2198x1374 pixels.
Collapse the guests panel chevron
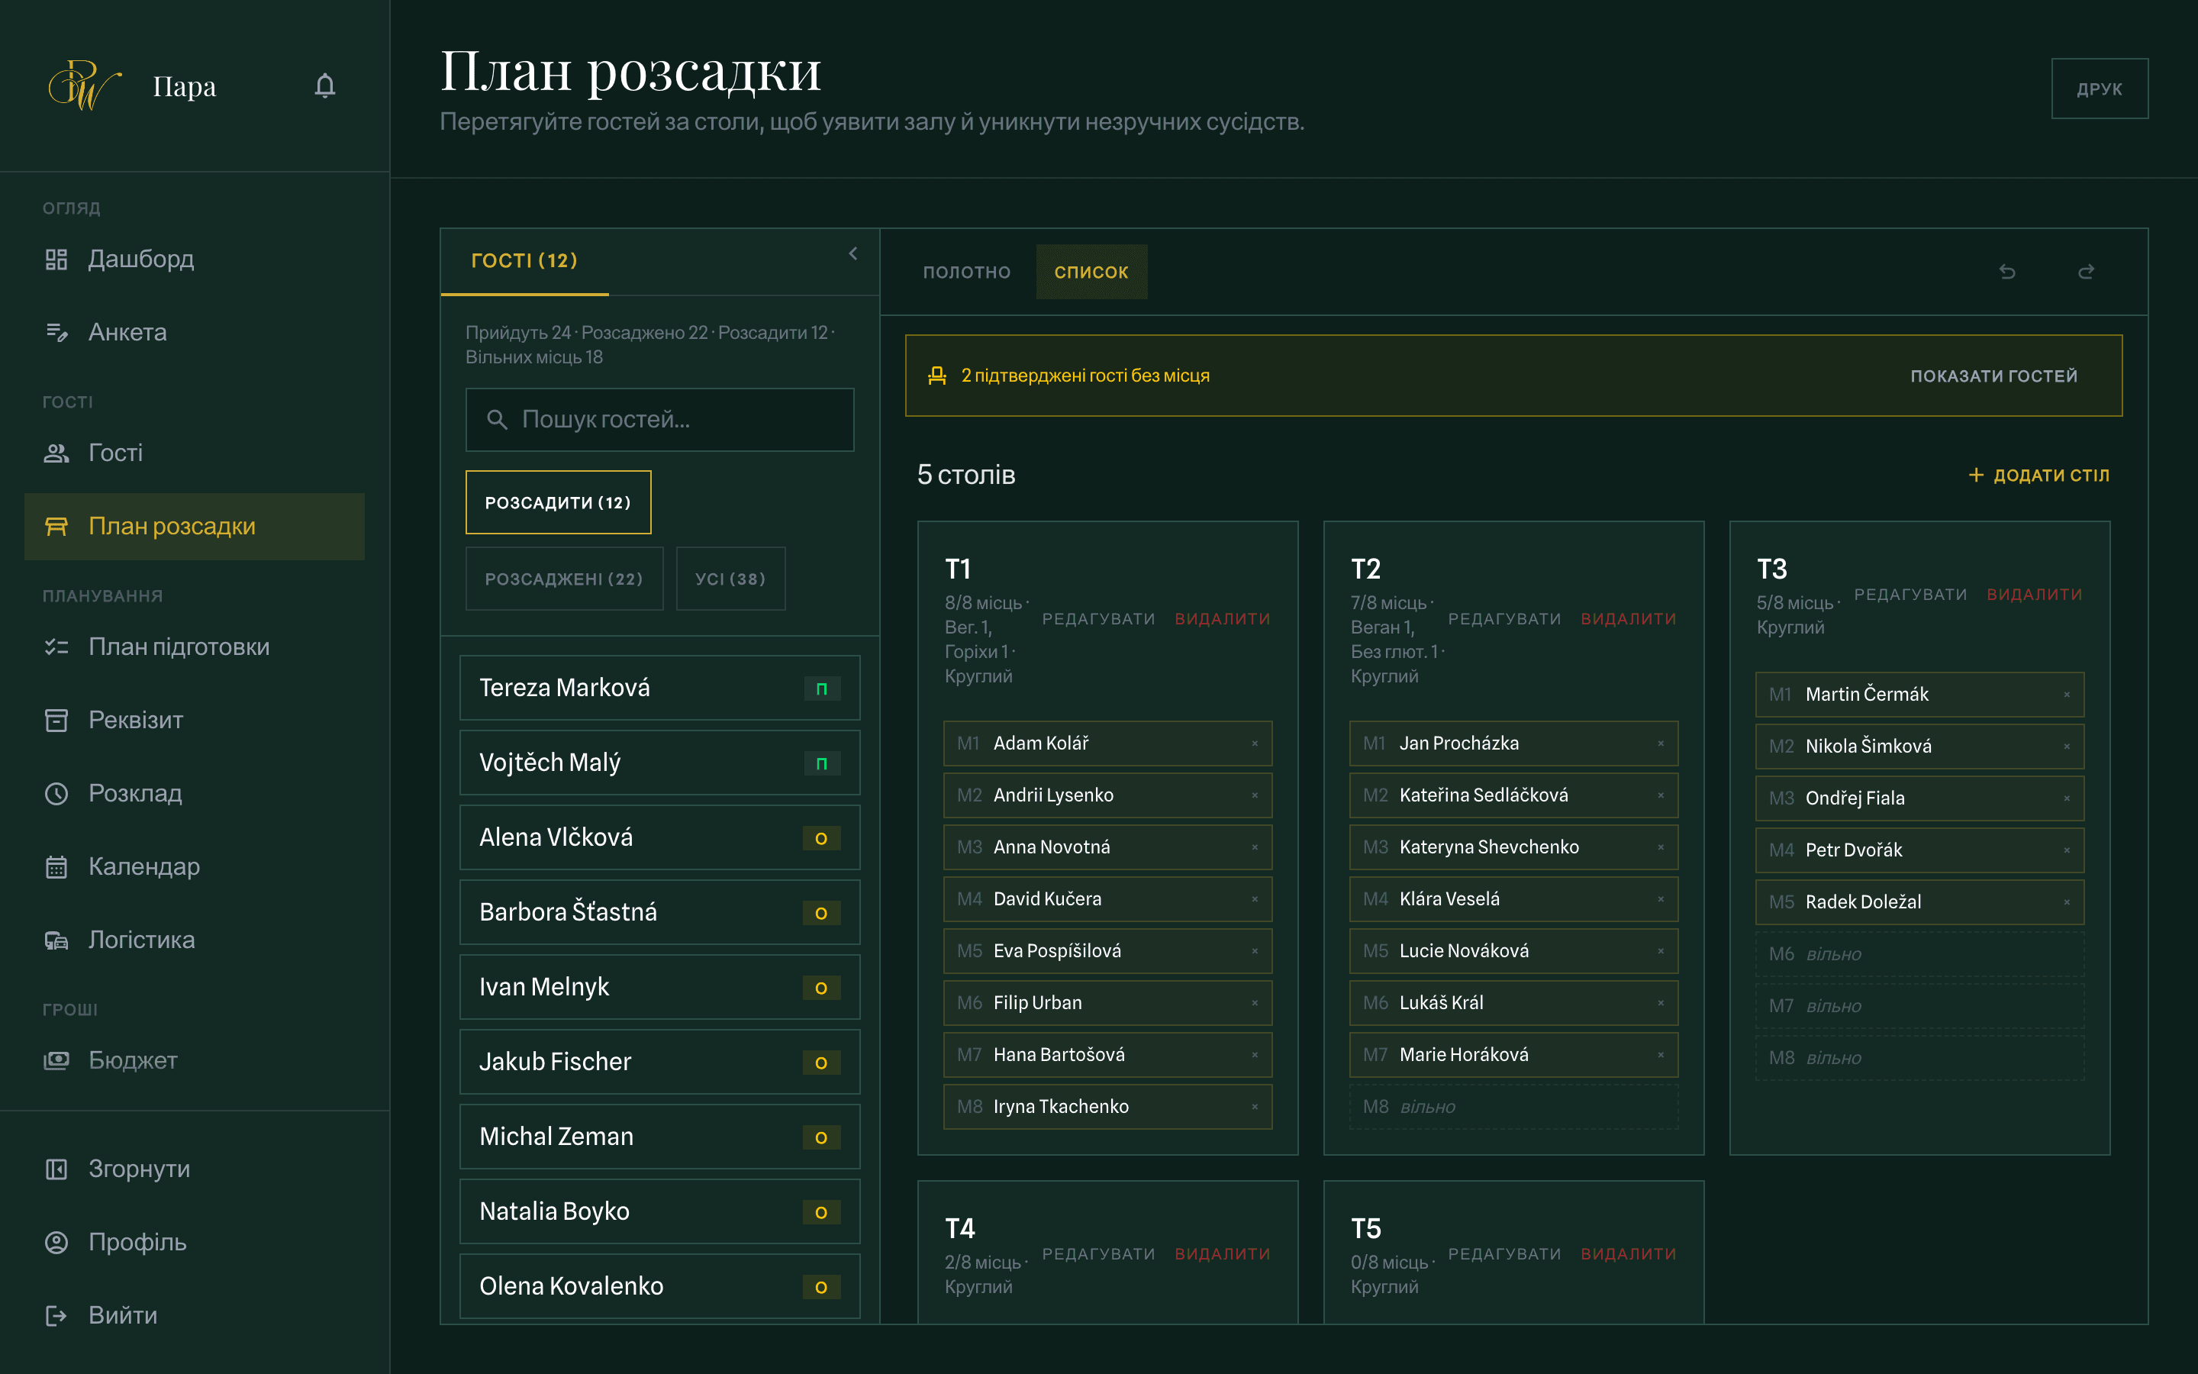852,253
